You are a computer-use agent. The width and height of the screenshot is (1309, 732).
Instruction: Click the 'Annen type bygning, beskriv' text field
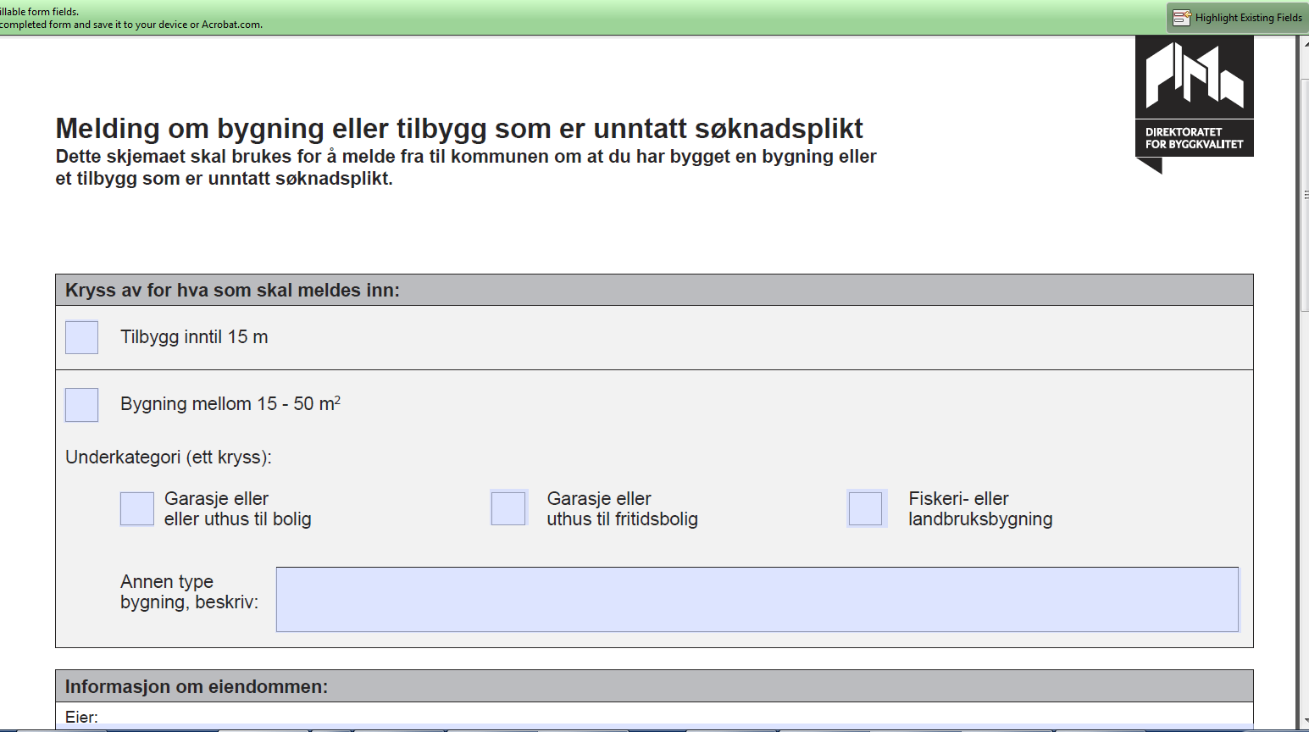coord(757,600)
